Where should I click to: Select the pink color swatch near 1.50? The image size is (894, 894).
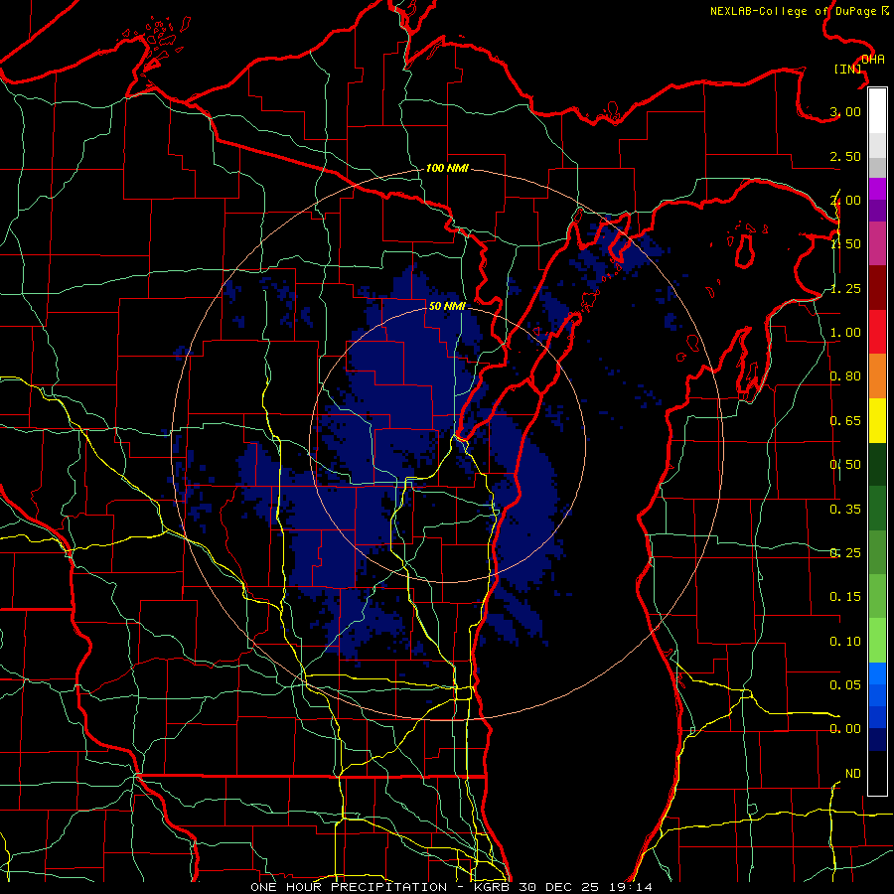(877, 243)
